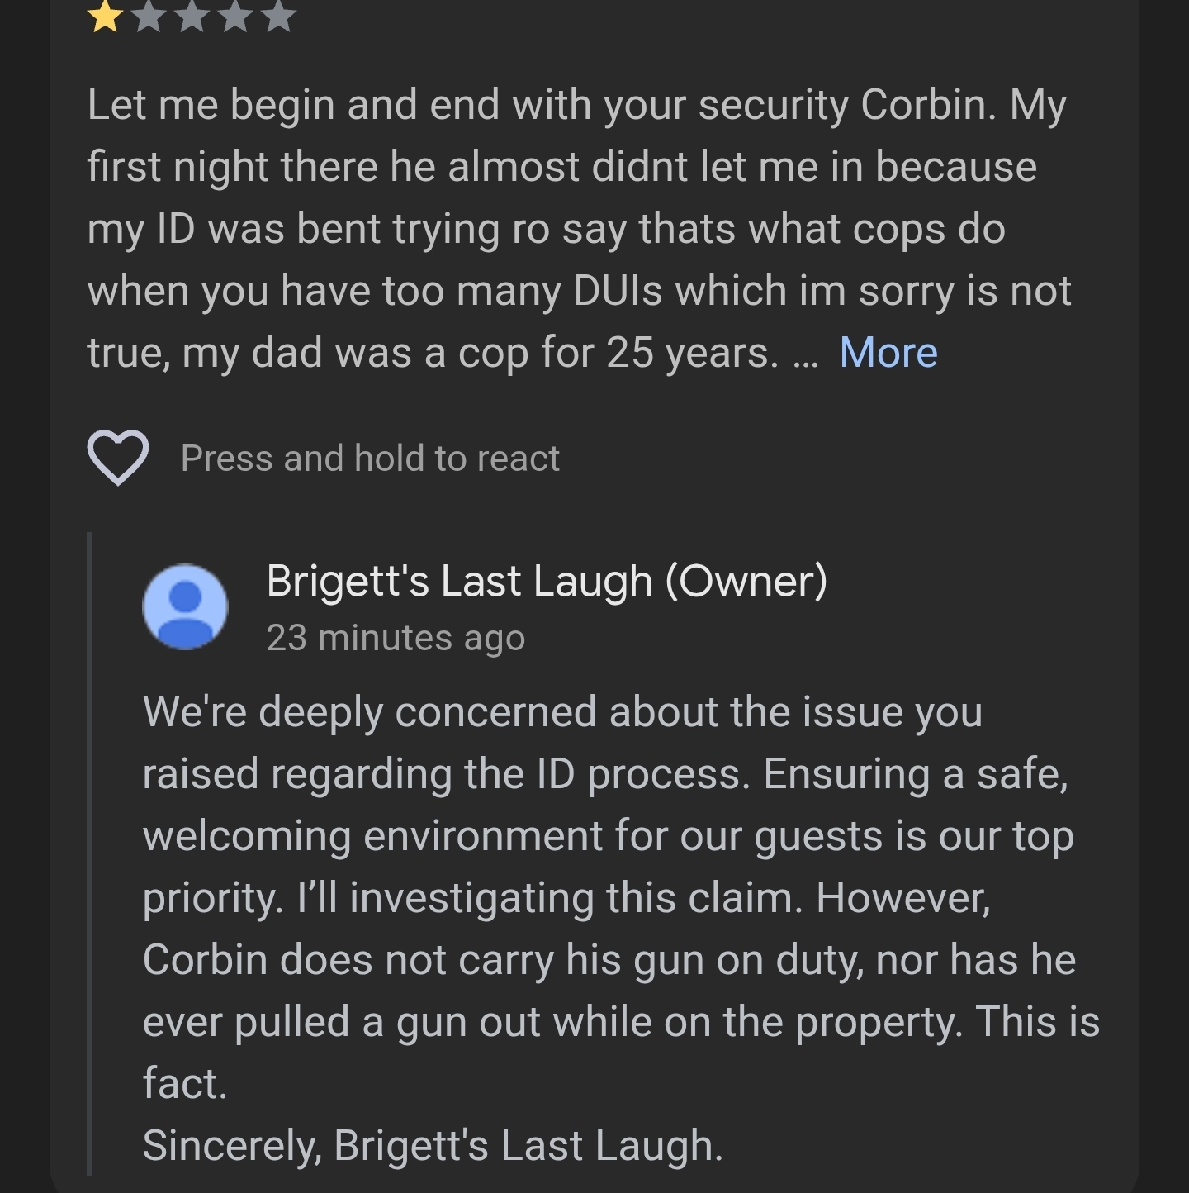Click the fourth gray rating star
1189x1193 pixels.
point(236,16)
